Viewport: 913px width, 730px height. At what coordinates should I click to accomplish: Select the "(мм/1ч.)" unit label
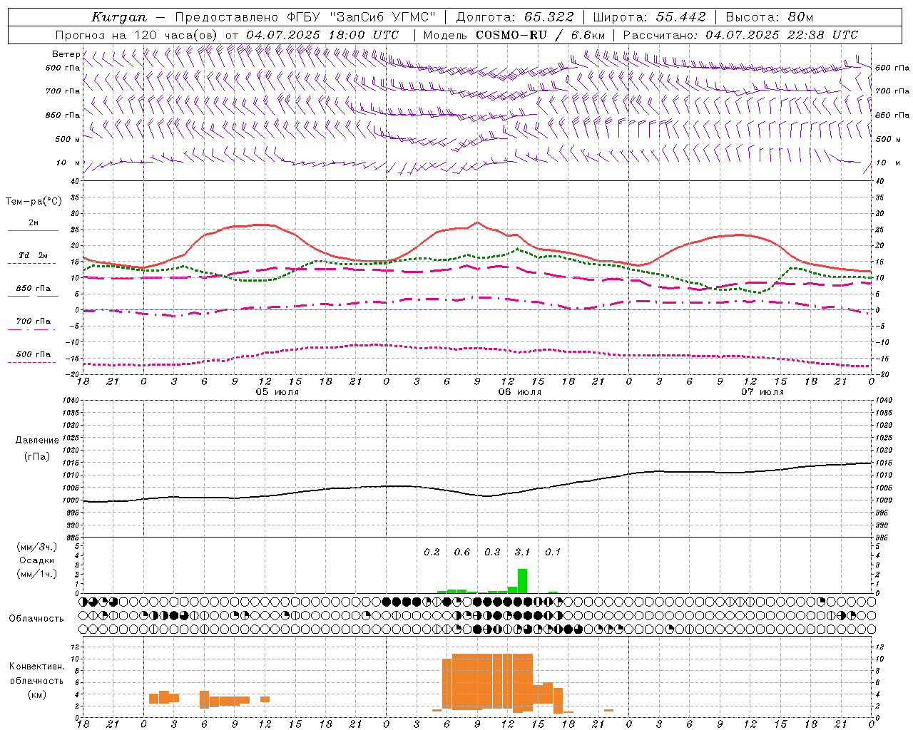(x=37, y=574)
